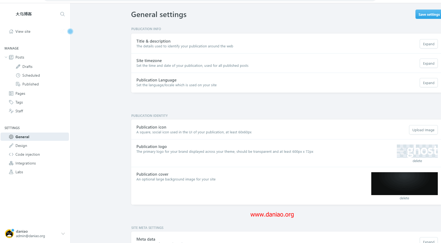Image resolution: width=441 pixels, height=243 pixels.
Task: Open Drafts using the pencil icon
Action: 18,67
